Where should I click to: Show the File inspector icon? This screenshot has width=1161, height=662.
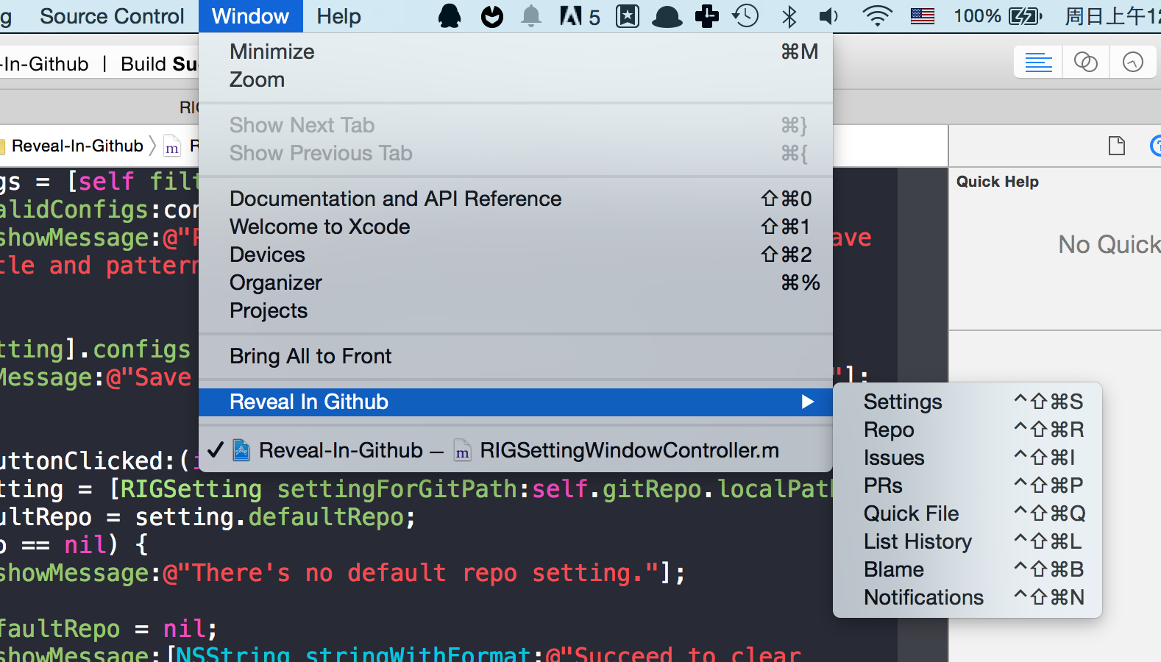1116,146
